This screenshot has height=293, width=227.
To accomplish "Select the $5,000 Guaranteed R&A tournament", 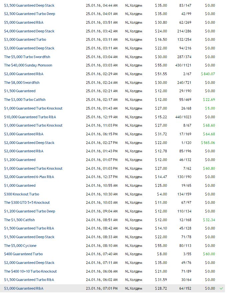I will click(24, 22).
